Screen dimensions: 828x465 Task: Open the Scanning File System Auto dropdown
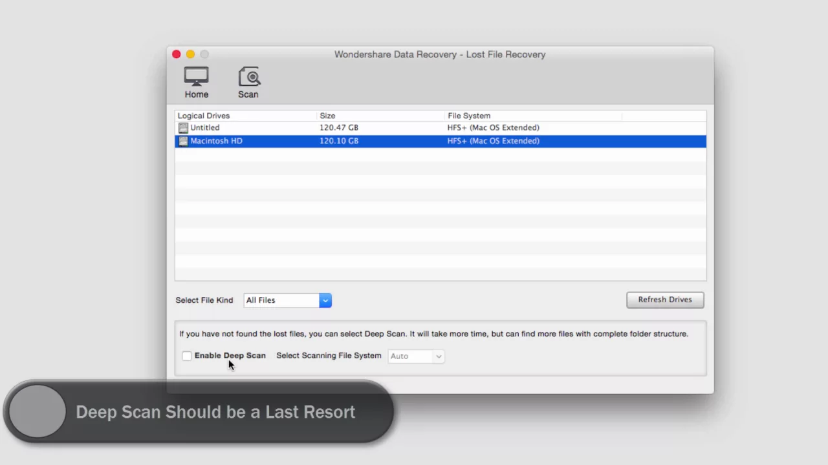coord(416,356)
